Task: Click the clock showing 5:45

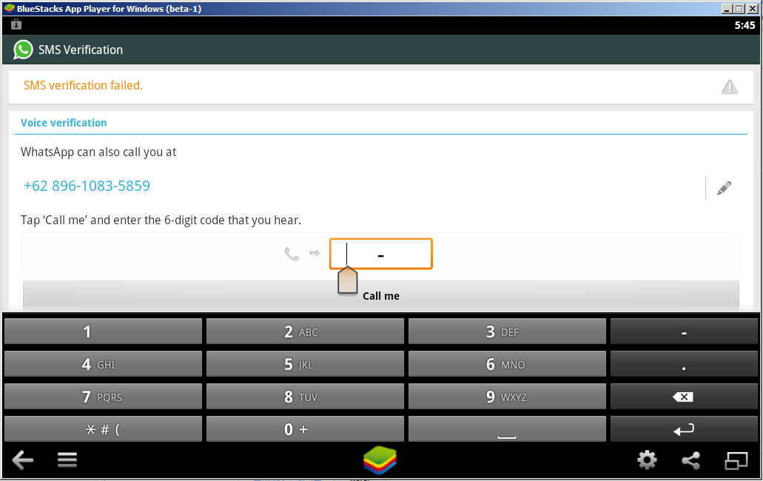Action: pos(744,25)
